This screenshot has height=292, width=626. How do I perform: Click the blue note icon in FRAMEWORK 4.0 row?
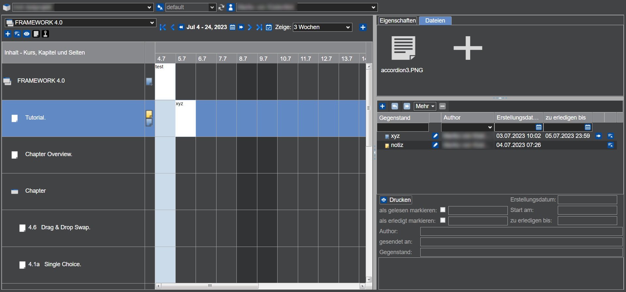tap(149, 82)
